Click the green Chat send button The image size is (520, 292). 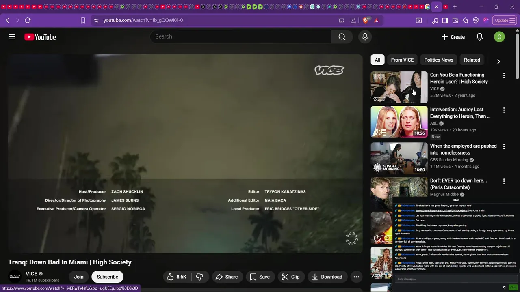(513, 287)
